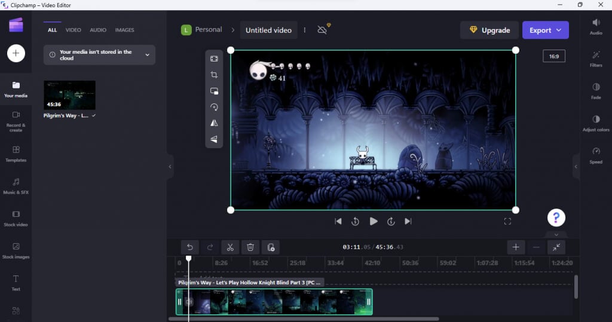Collapse the left media panel

click(170, 167)
